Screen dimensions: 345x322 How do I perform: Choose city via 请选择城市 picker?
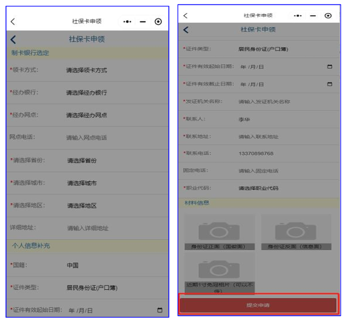click(x=82, y=183)
